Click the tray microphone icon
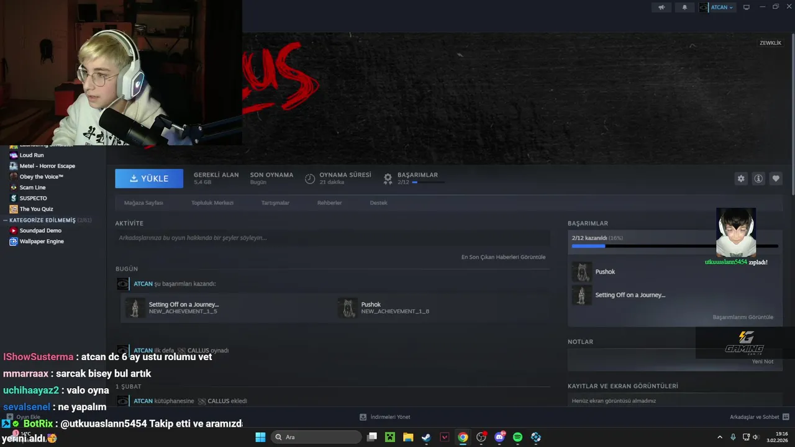 (x=734, y=437)
